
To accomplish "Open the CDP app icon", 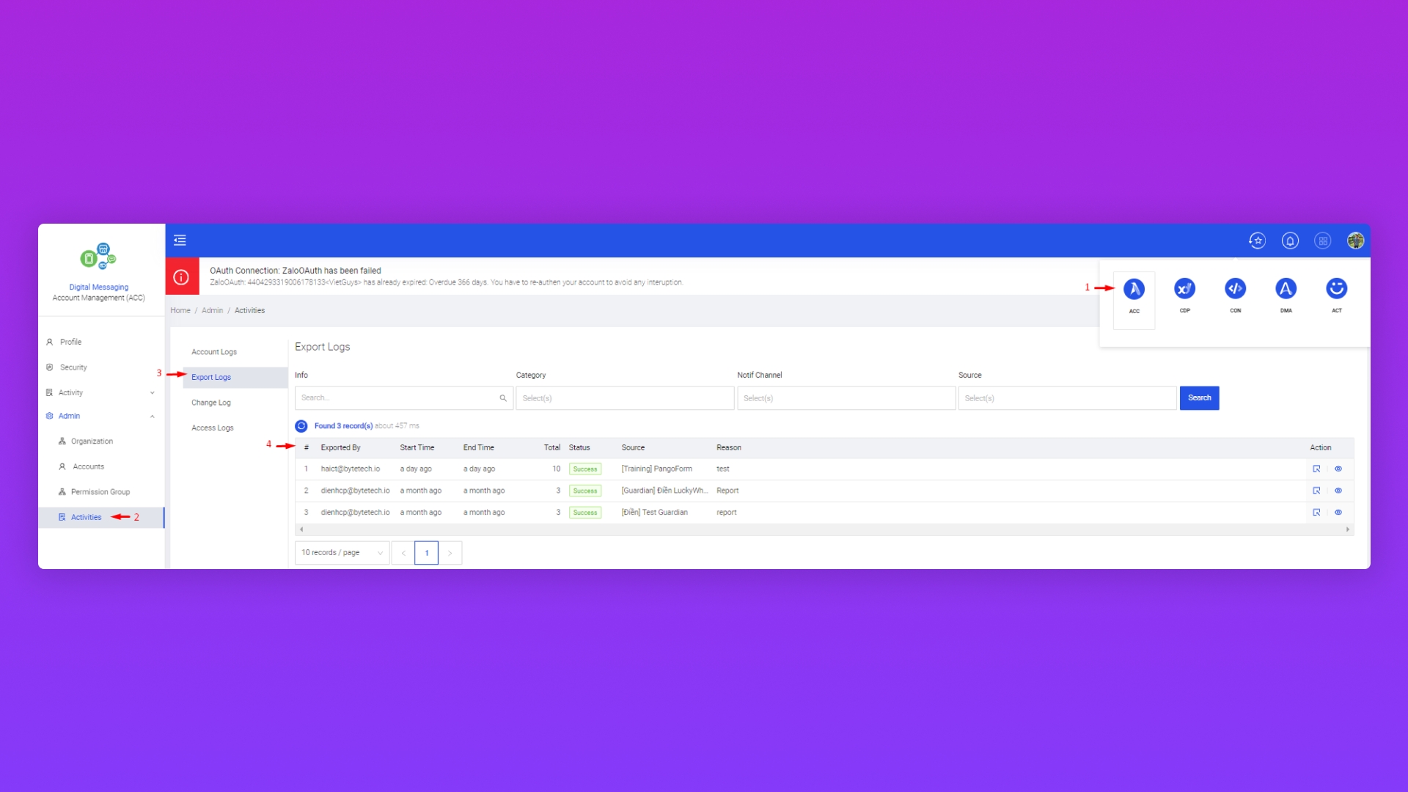I will (1184, 289).
